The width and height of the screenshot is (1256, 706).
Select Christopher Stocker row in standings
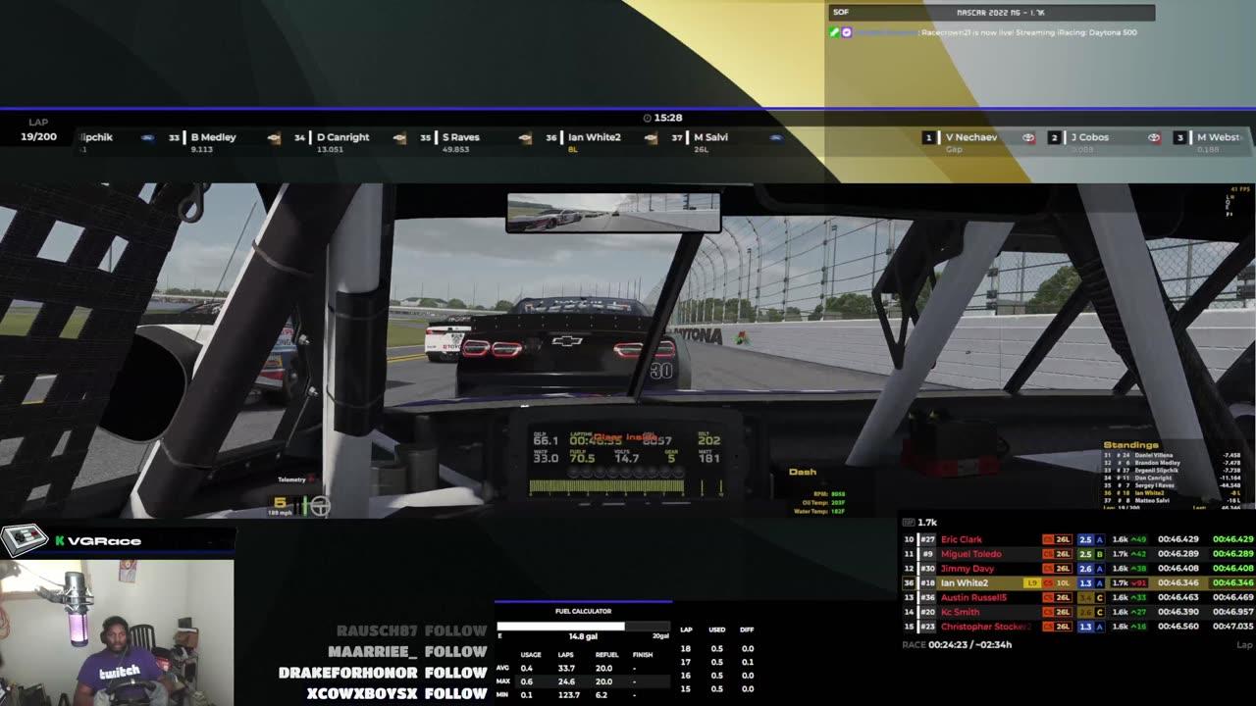[1077, 627]
